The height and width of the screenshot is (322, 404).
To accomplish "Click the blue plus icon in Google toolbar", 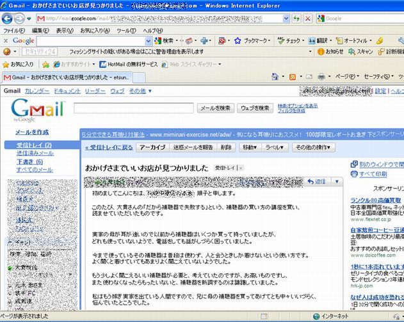I will click(x=205, y=41).
